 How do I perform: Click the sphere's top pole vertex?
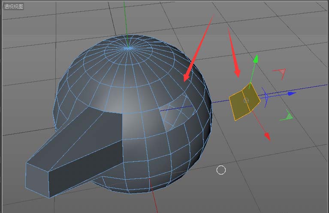pos(128,48)
